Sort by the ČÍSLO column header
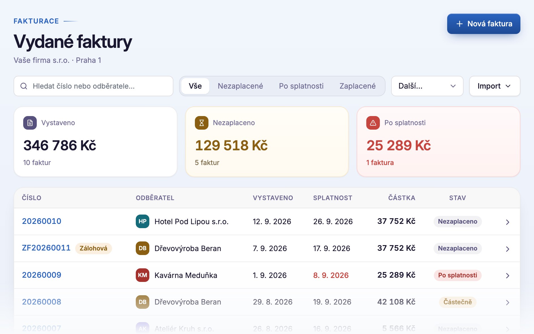The height and width of the screenshot is (334, 534). click(32, 198)
